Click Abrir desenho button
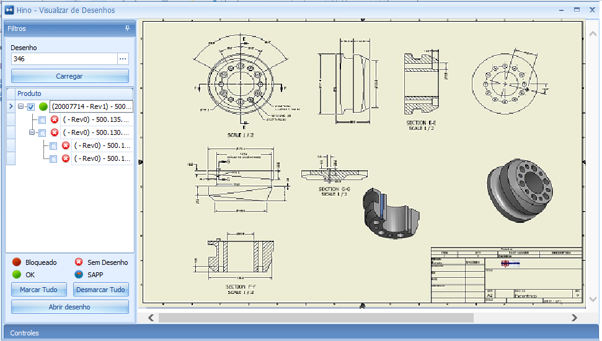 click(70, 307)
